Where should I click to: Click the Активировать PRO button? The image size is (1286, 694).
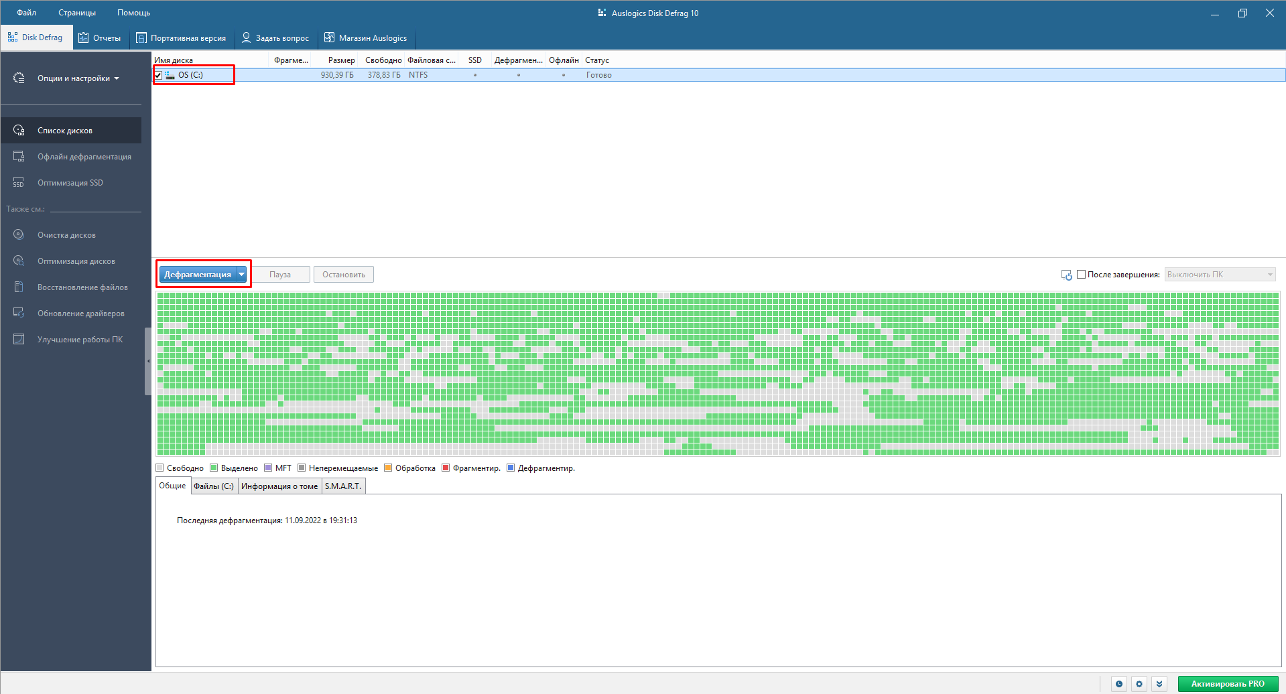[x=1227, y=684]
